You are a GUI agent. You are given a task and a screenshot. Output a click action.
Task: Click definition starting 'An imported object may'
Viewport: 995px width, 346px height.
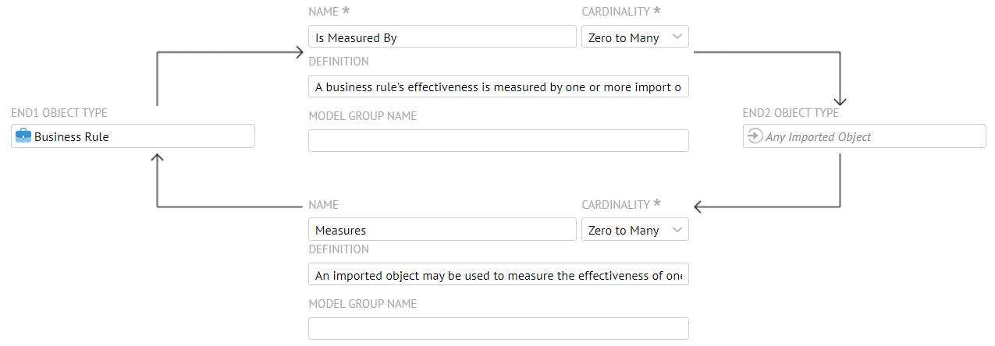click(x=498, y=275)
